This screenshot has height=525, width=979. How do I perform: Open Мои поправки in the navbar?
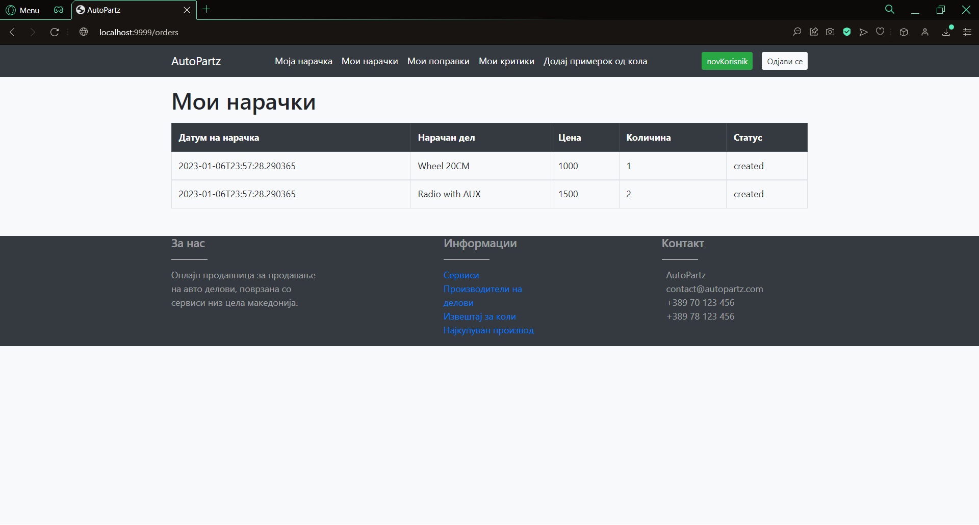[x=438, y=61]
